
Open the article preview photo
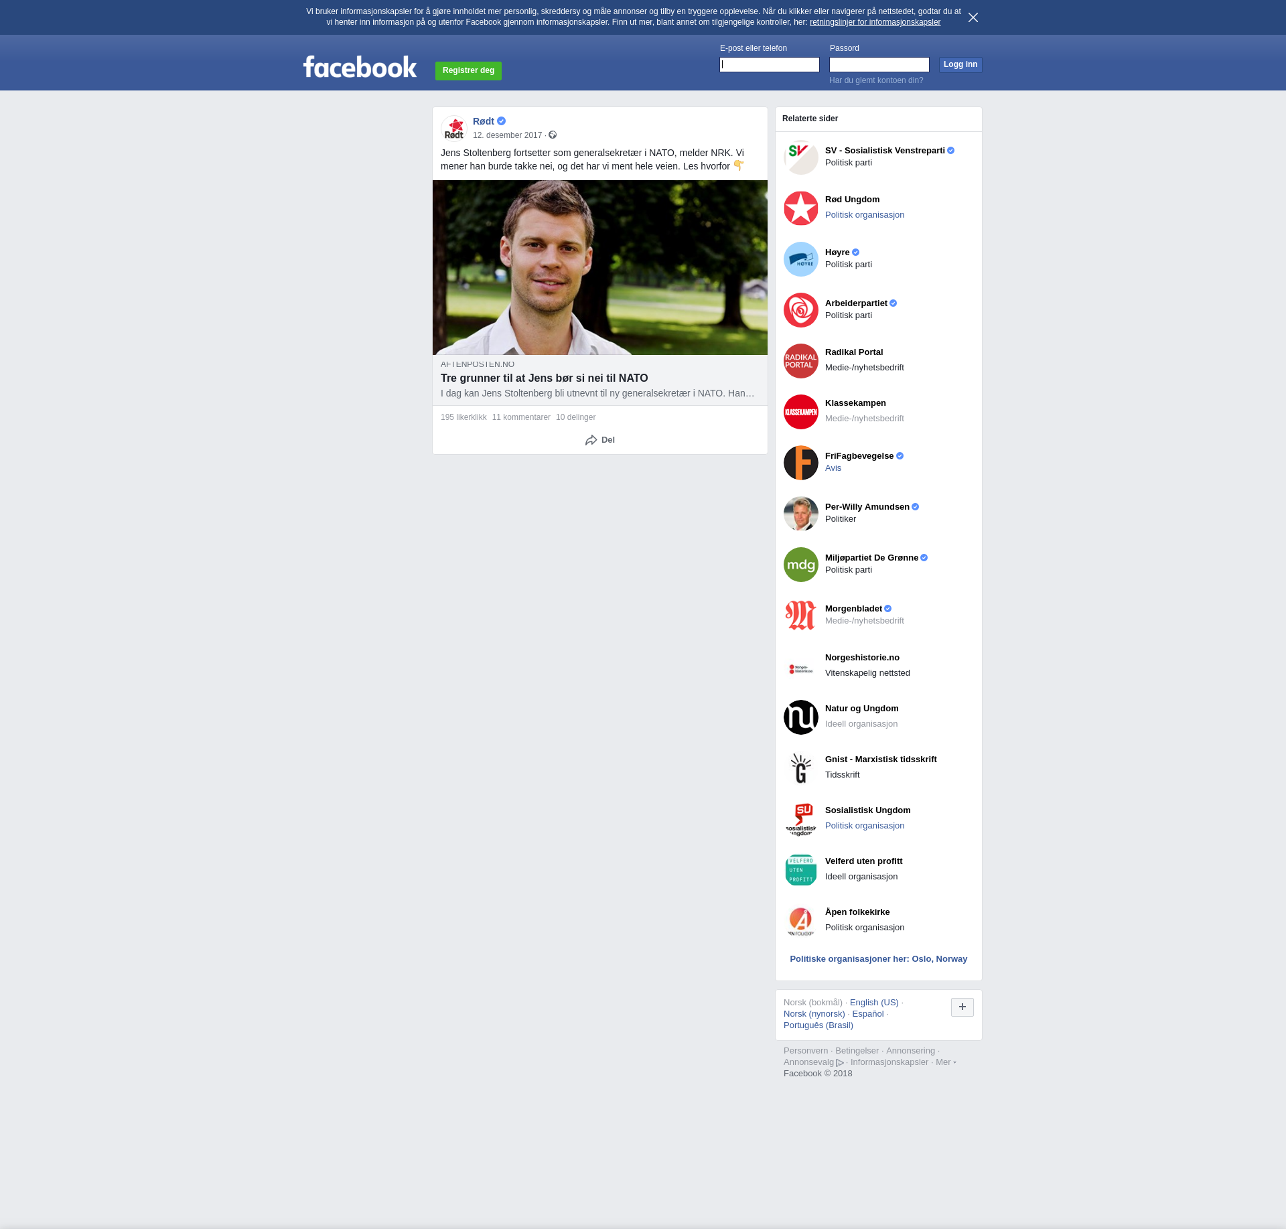(x=600, y=267)
